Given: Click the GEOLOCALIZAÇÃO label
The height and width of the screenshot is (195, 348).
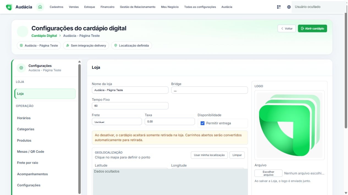Looking at the screenshot, I should (109, 153).
